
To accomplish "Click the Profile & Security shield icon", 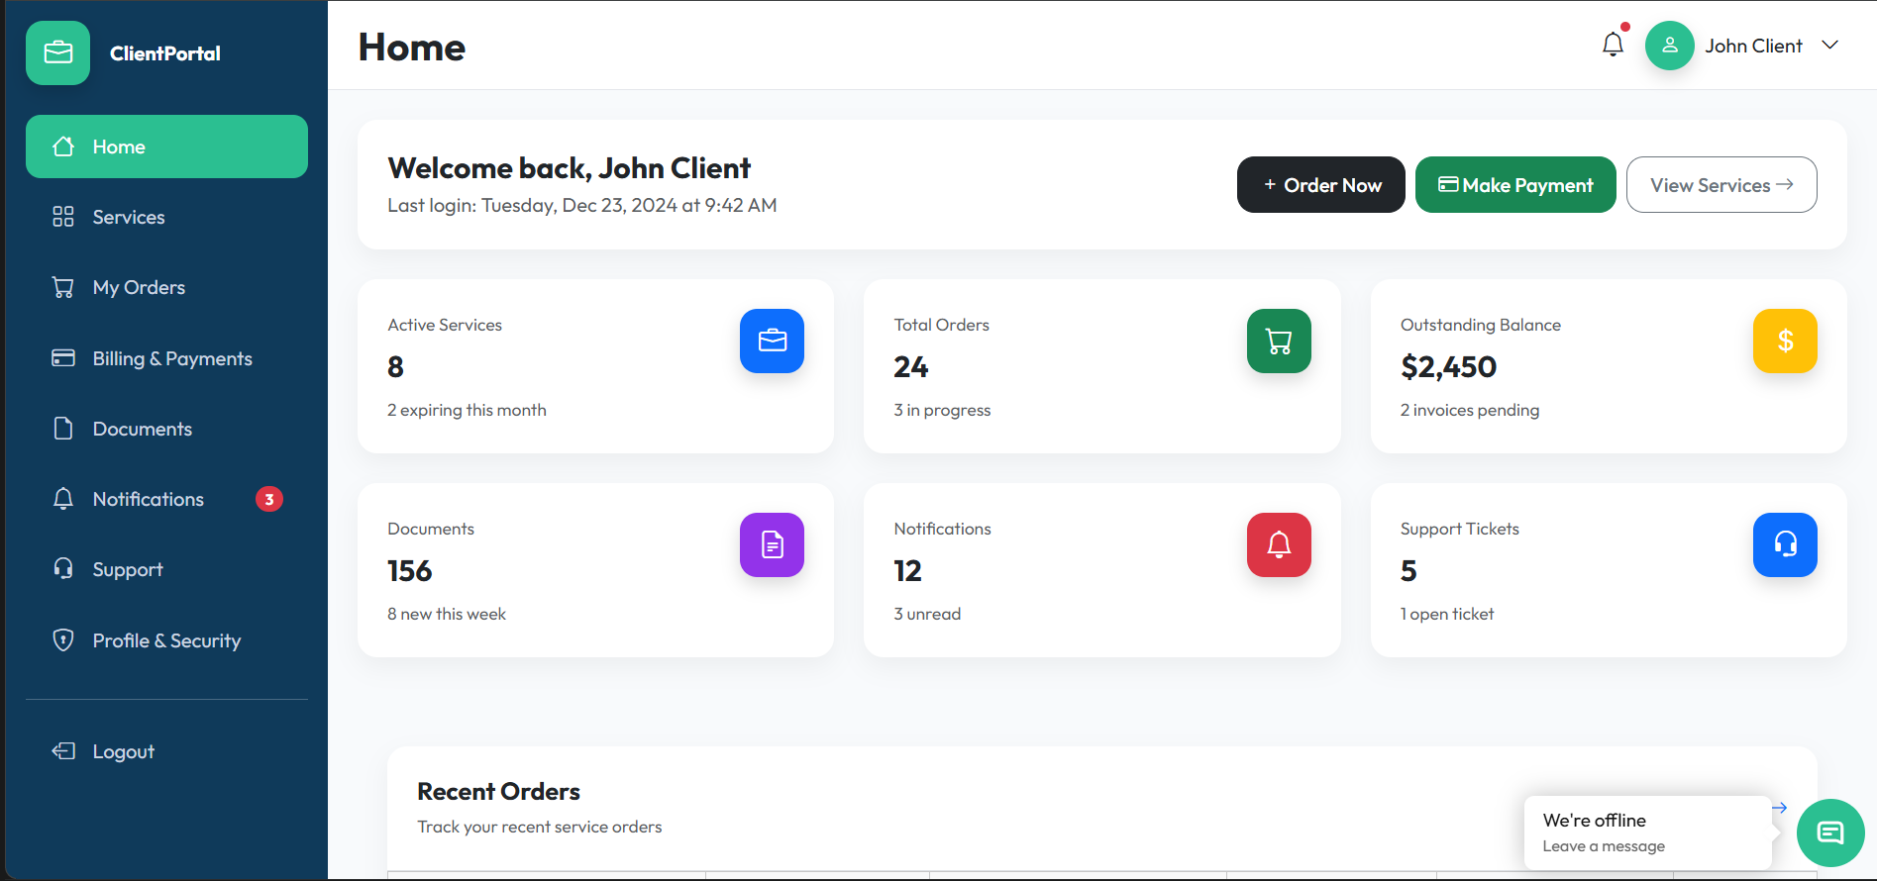I will pos(63,640).
